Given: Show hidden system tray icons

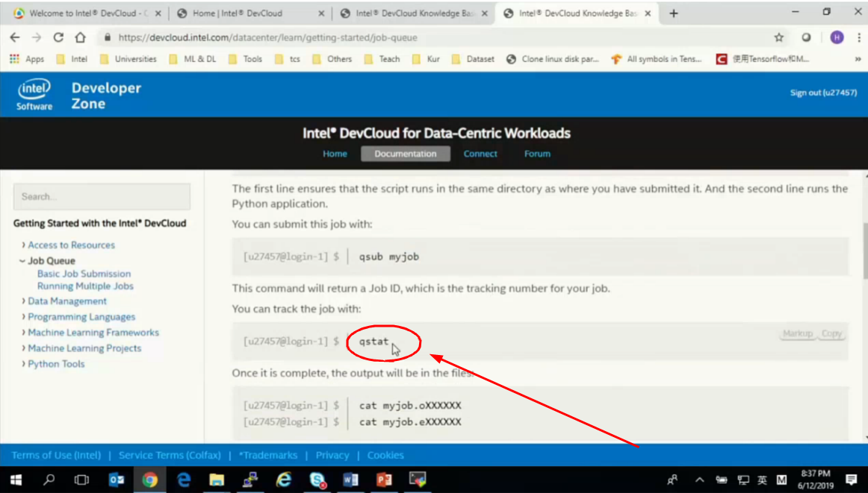Looking at the screenshot, I should (700, 480).
